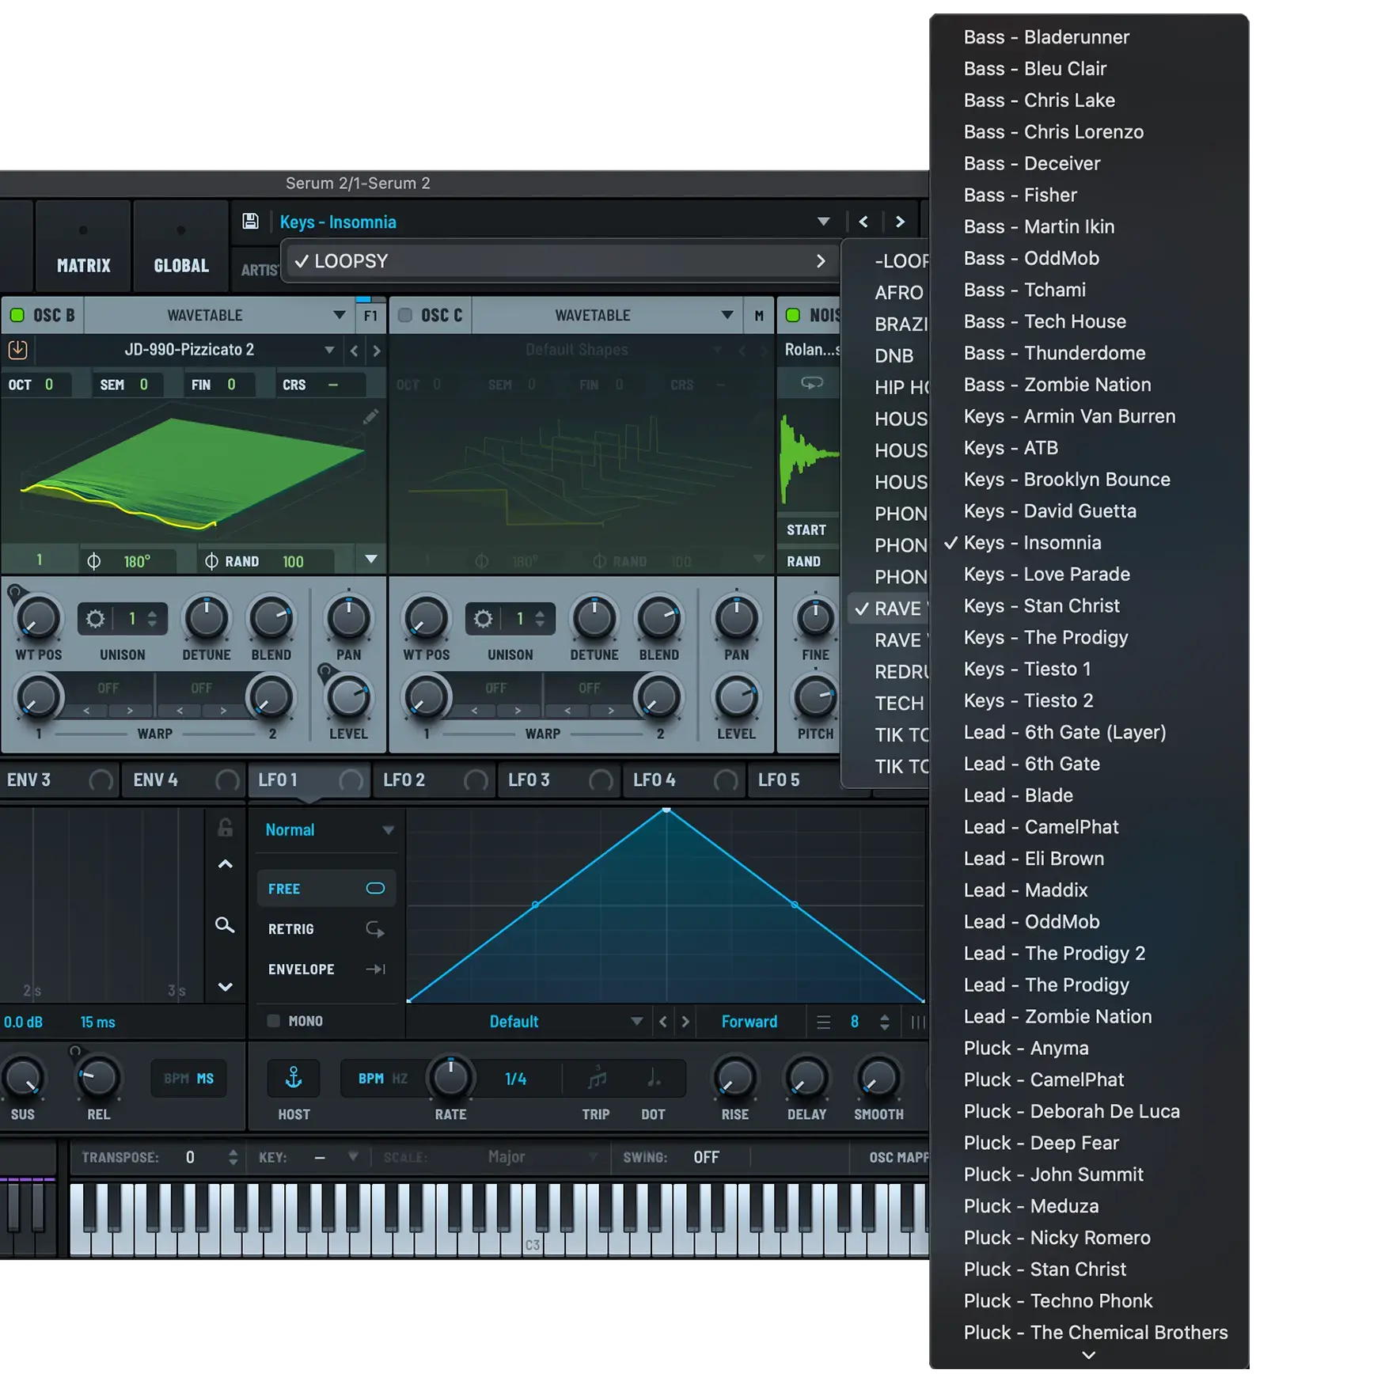Enable the LFO MONO checkbox
Image resolution: width=1385 pixels, height=1385 pixels.
coord(274,1021)
